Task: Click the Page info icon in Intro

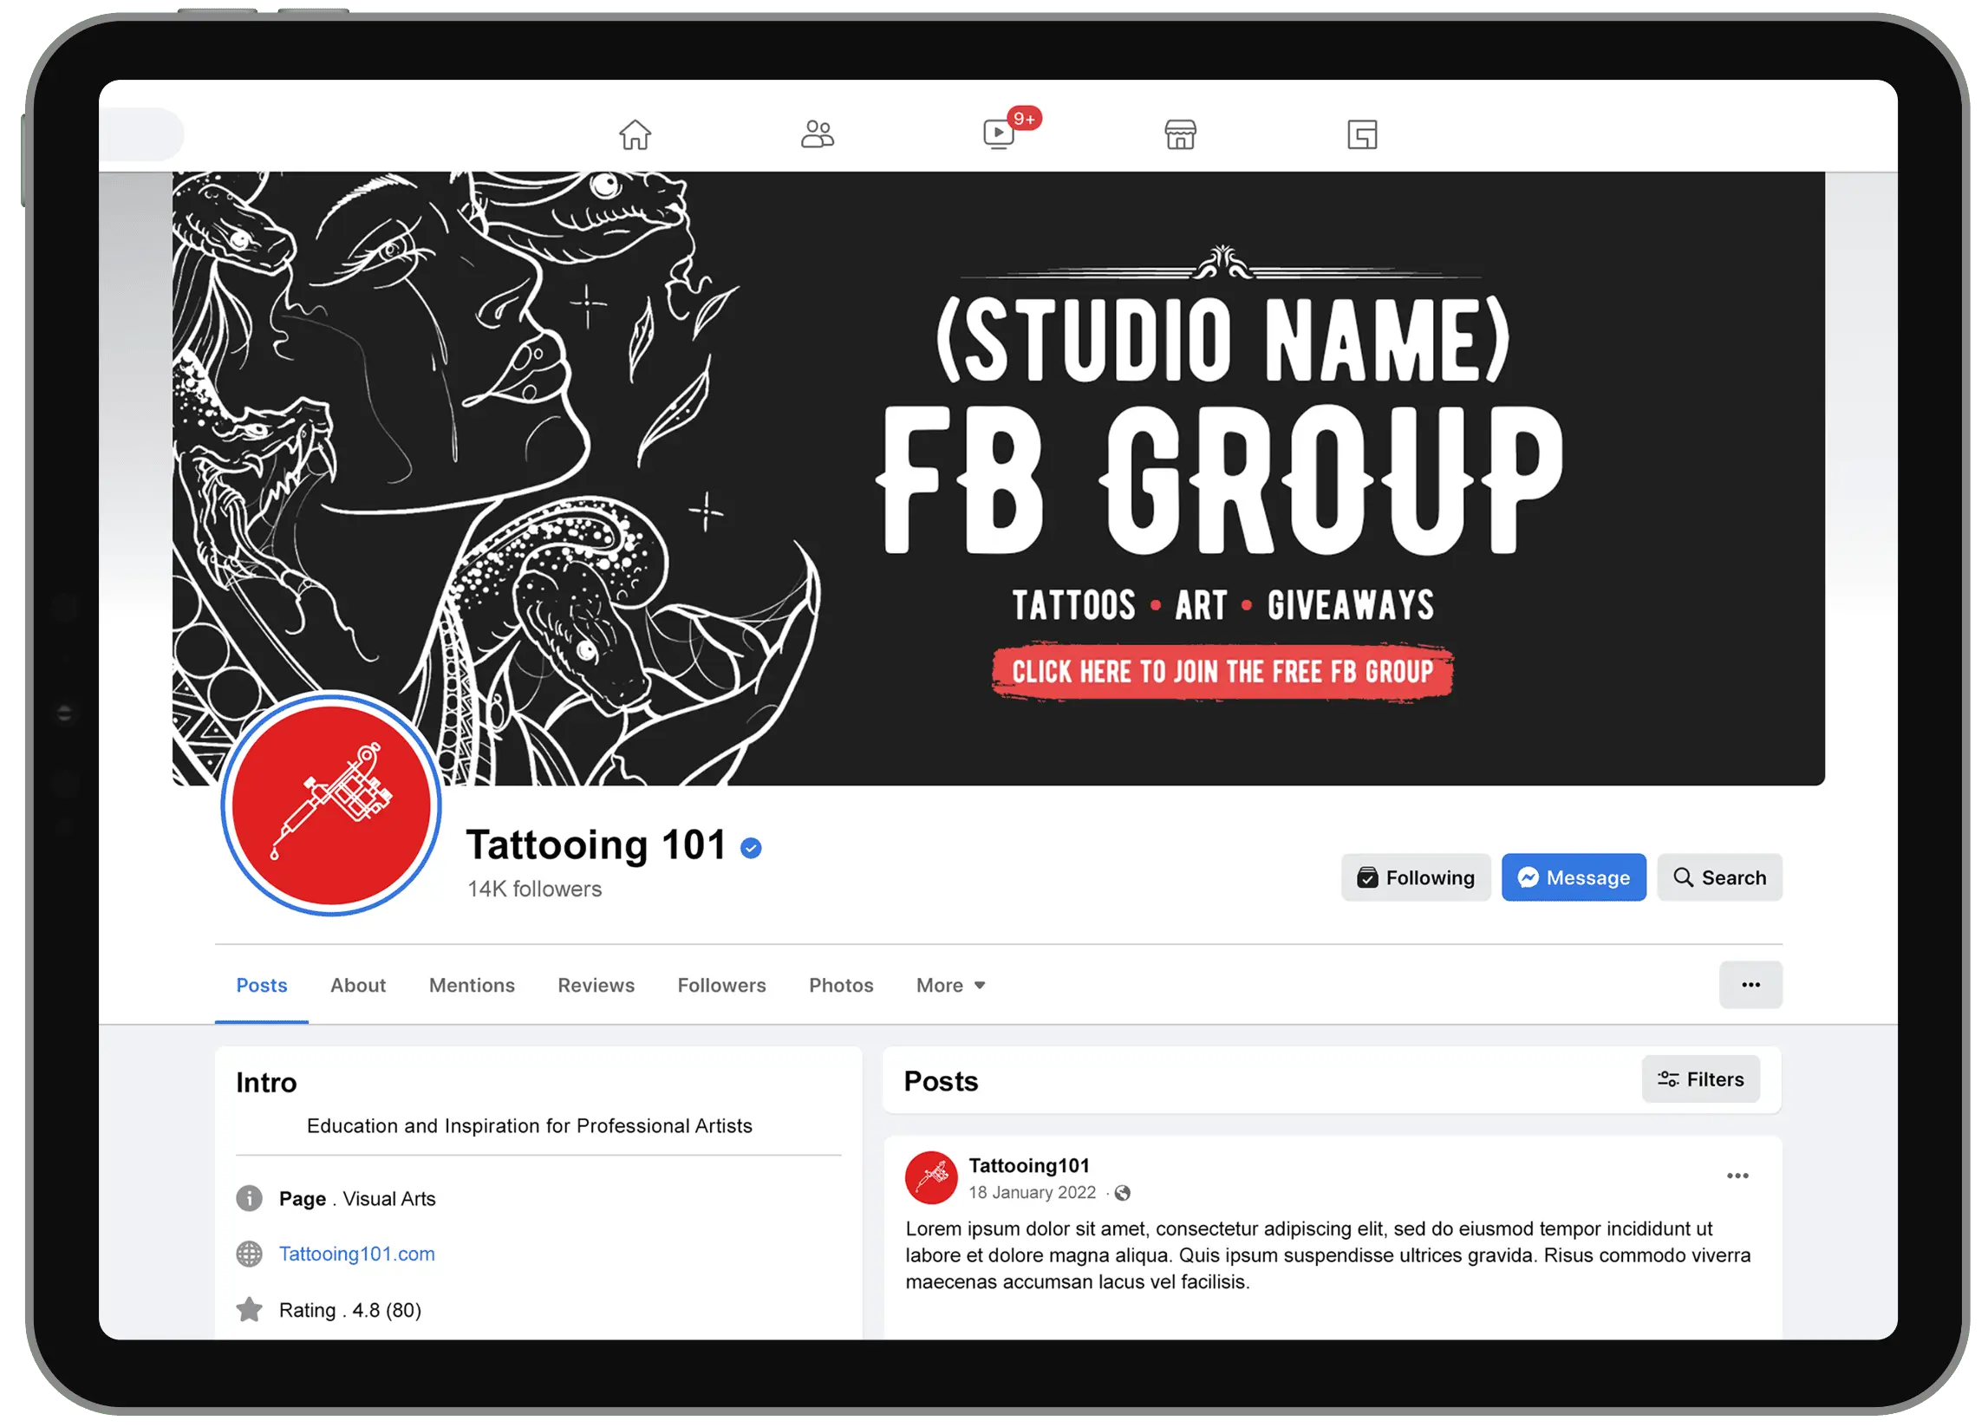Action: [249, 1198]
